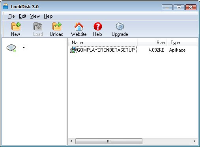Screen dimensions: 200x147
Task: Maximize the LockDisk window
Action: tap(179, 7)
